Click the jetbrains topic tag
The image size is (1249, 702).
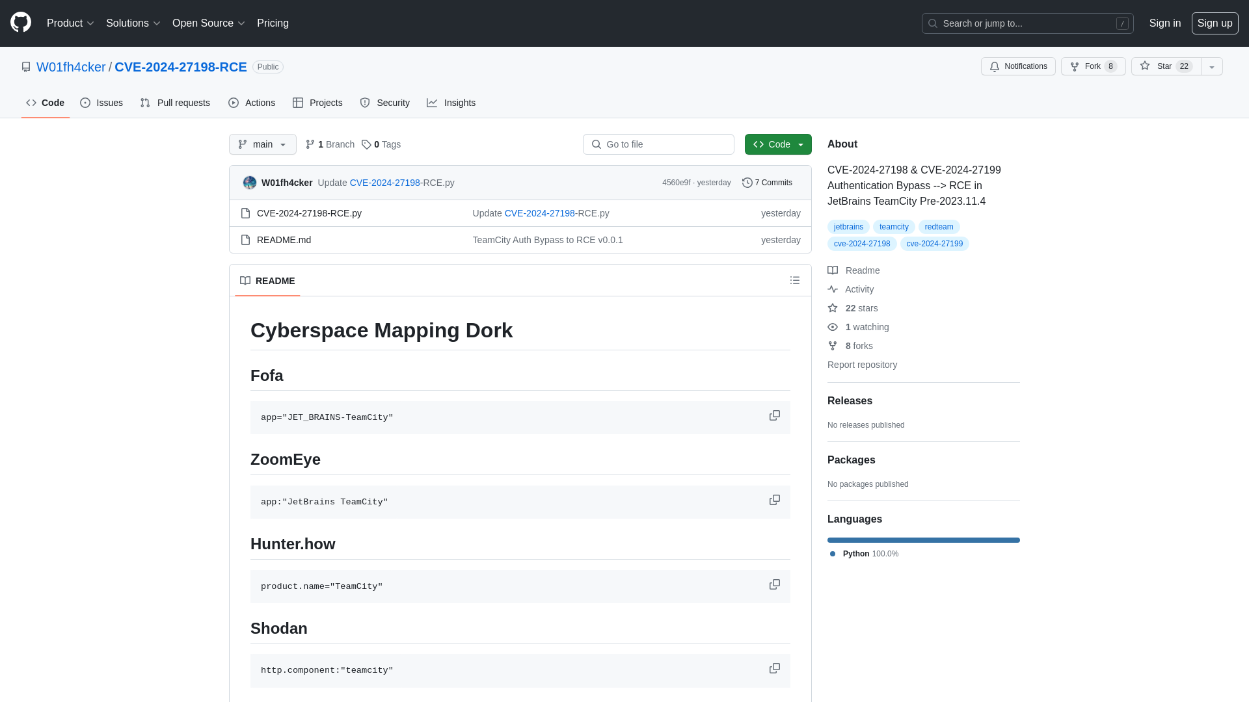[x=848, y=227]
